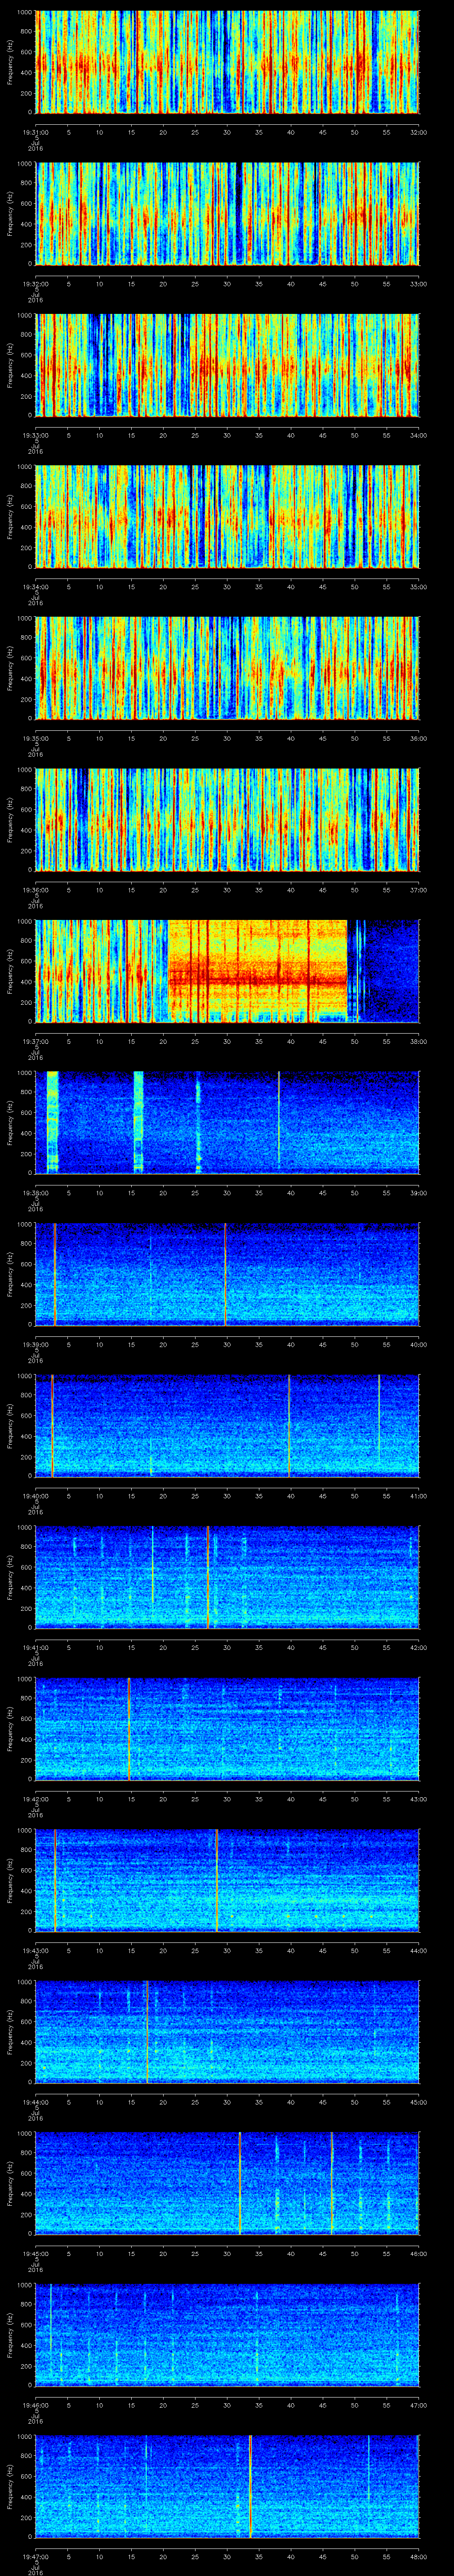Click the red spike near 32 s in the 19:45:00 spectrogram
The width and height of the screenshot is (454, 2576).
[240, 2183]
